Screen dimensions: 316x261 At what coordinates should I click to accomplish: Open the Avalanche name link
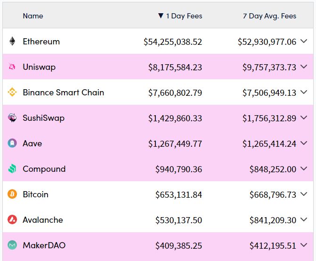pyautogui.click(x=42, y=220)
